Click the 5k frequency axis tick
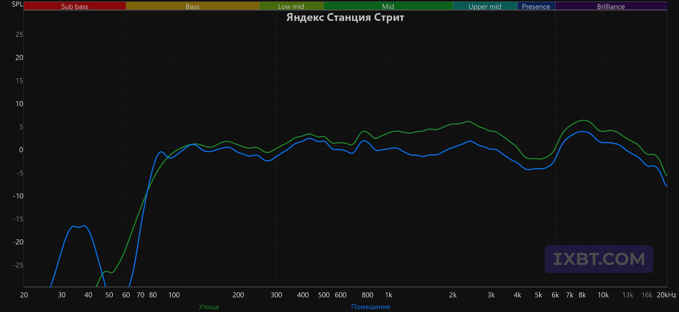The width and height of the screenshot is (679, 312). coord(538,295)
